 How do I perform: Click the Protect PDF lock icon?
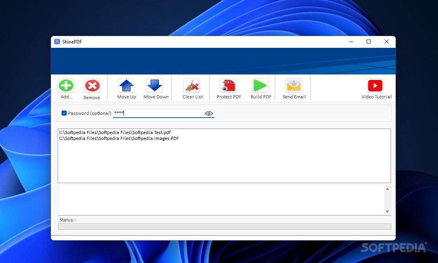(228, 85)
